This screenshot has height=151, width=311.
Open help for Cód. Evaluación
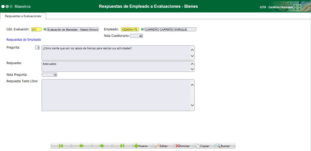pos(44,29)
